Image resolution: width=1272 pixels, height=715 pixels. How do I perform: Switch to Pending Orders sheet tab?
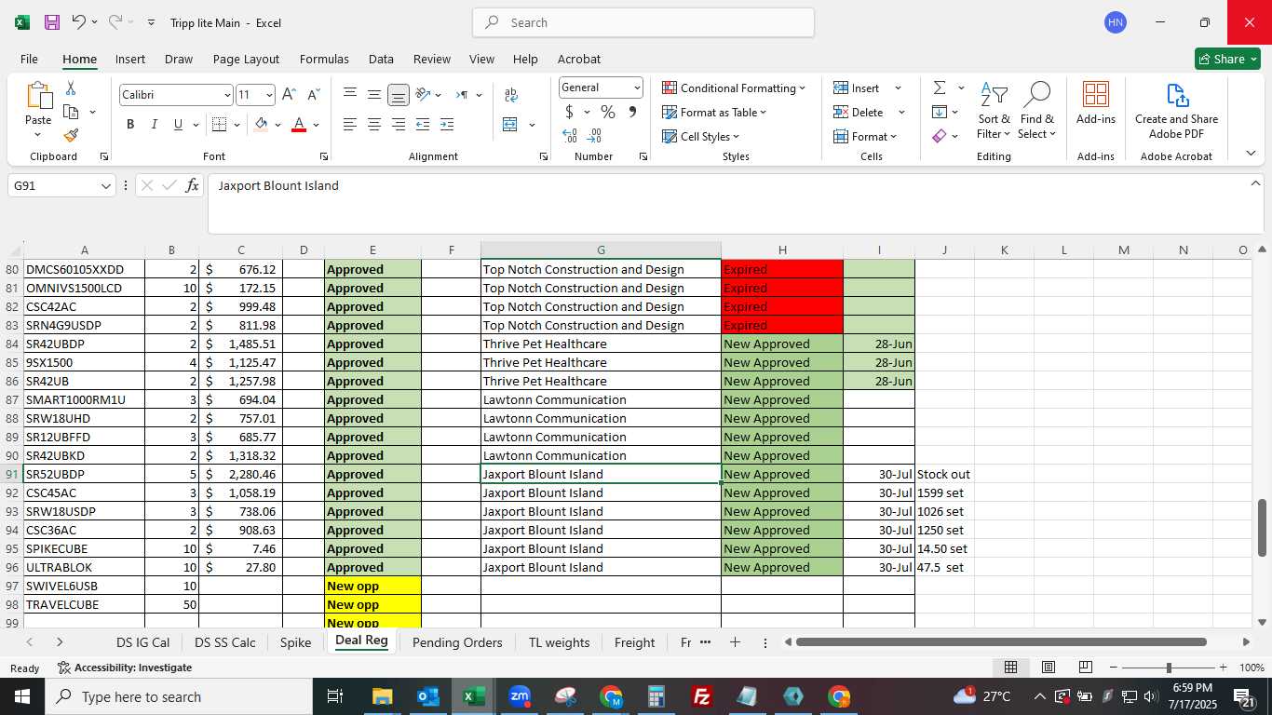[457, 642]
